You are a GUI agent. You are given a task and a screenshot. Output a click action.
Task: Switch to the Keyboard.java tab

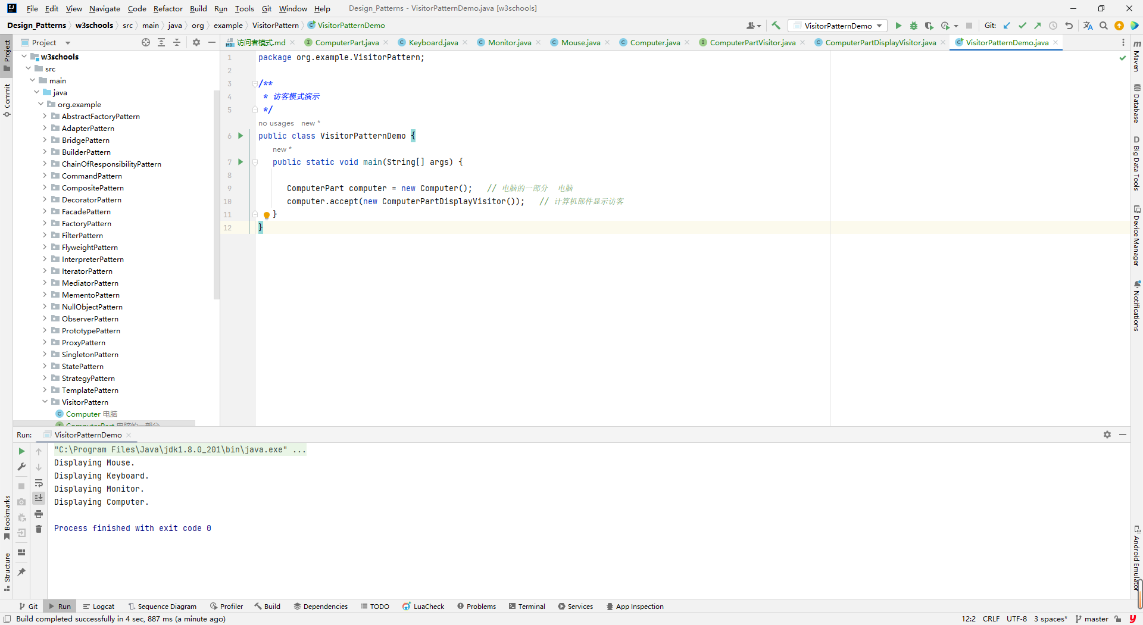pos(433,42)
